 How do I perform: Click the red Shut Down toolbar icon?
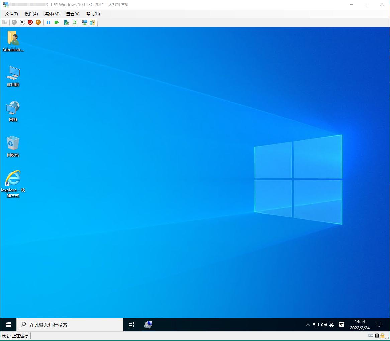30,22
